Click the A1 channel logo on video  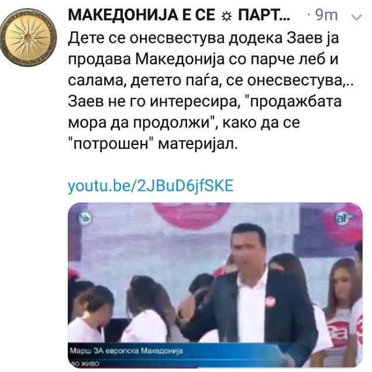343,219
